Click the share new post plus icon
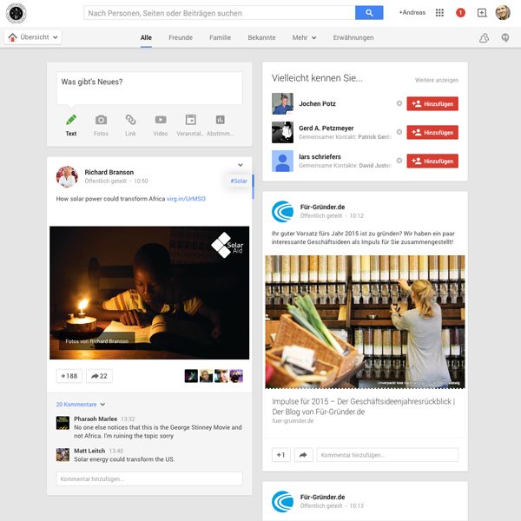Image resolution: width=521 pixels, height=521 pixels. (x=481, y=13)
